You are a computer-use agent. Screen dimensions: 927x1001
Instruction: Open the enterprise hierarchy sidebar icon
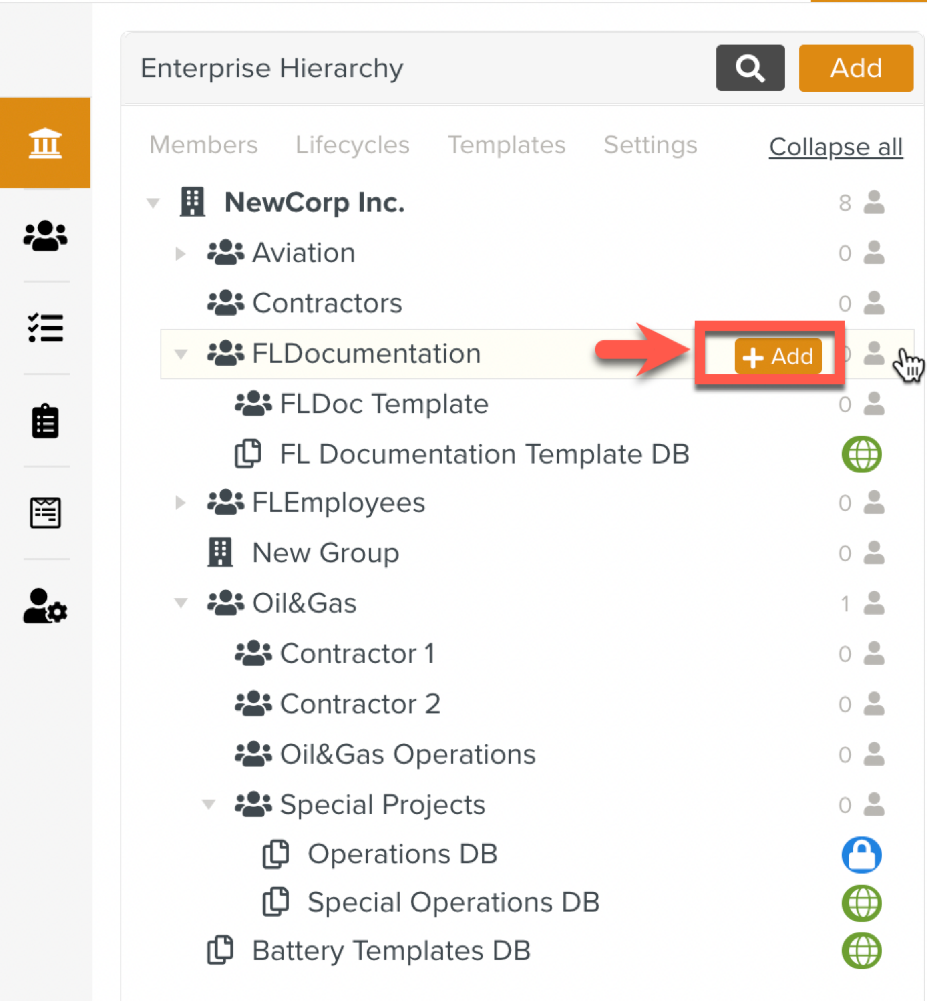click(45, 143)
